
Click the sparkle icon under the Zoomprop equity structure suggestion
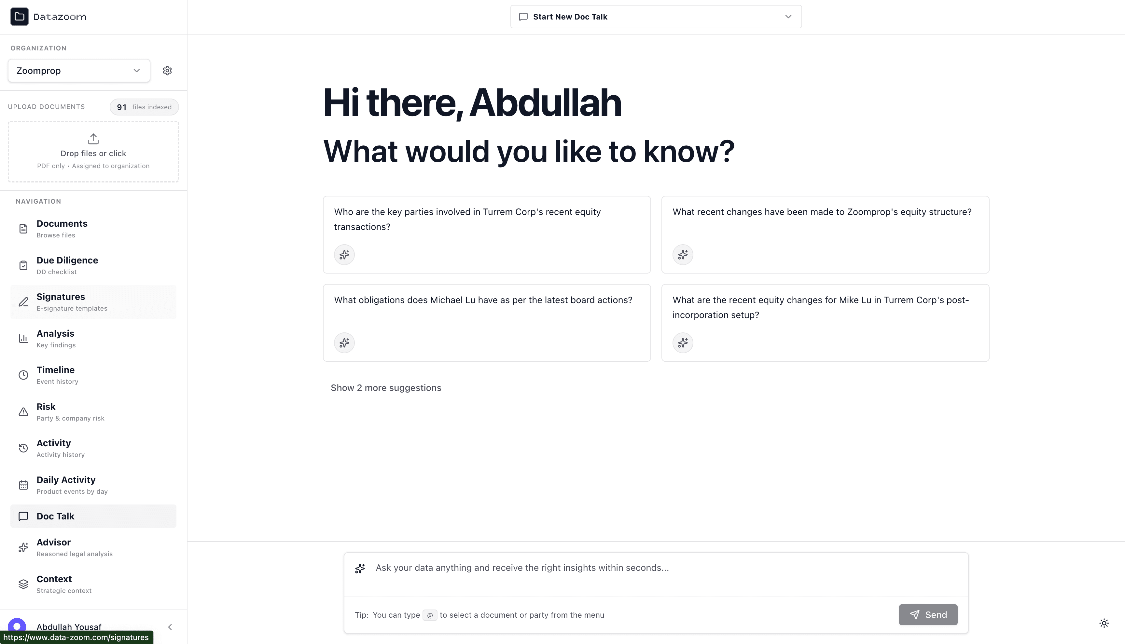click(x=683, y=255)
